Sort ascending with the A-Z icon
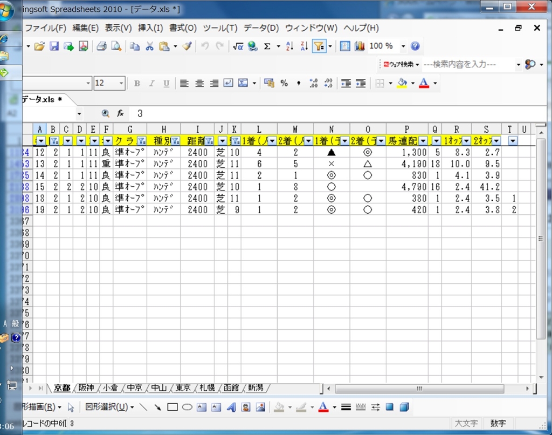This screenshot has width=552, height=435. pos(289,46)
